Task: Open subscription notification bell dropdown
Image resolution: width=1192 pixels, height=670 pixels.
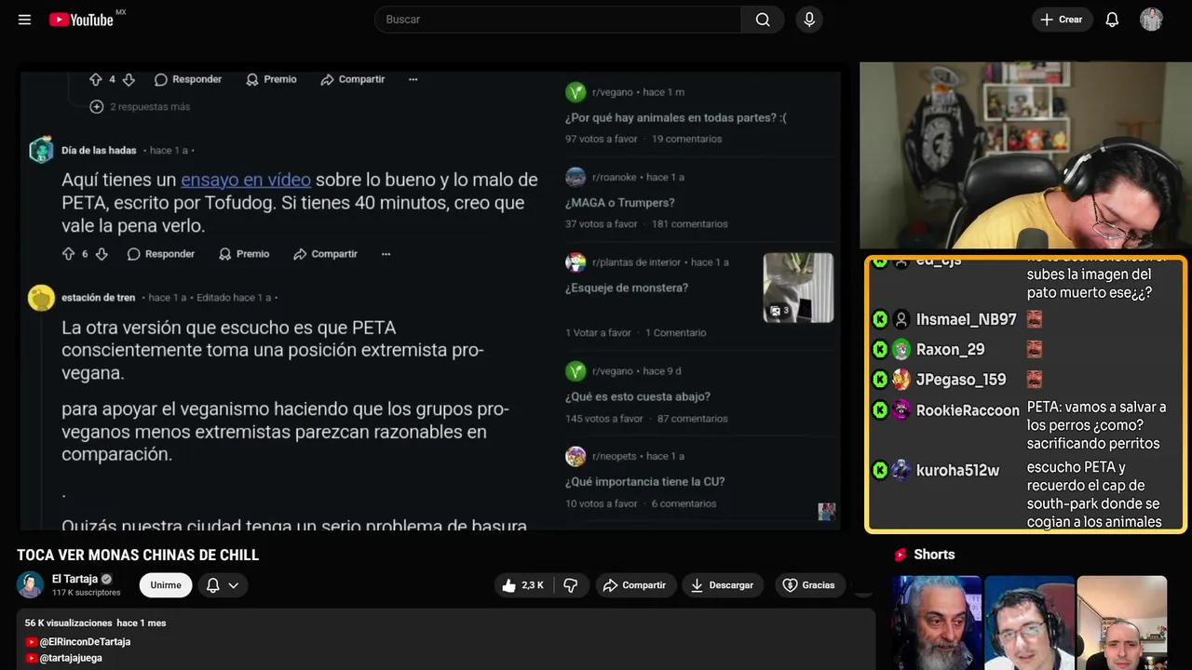Action: (223, 585)
